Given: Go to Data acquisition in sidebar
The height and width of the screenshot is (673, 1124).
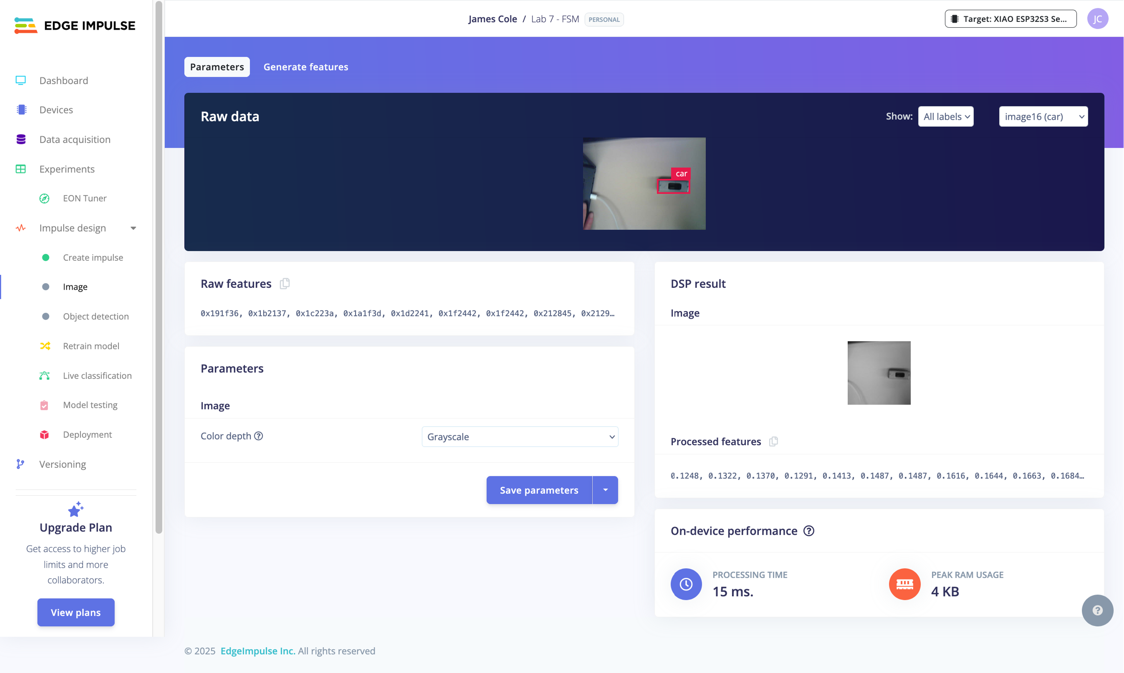Looking at the screenshot, I should click(75, 139).
